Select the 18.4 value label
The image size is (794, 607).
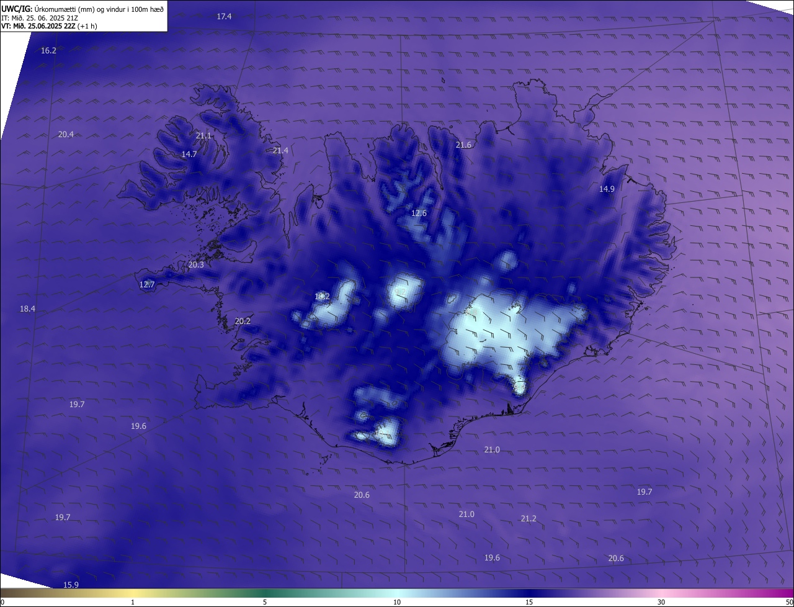27,308
